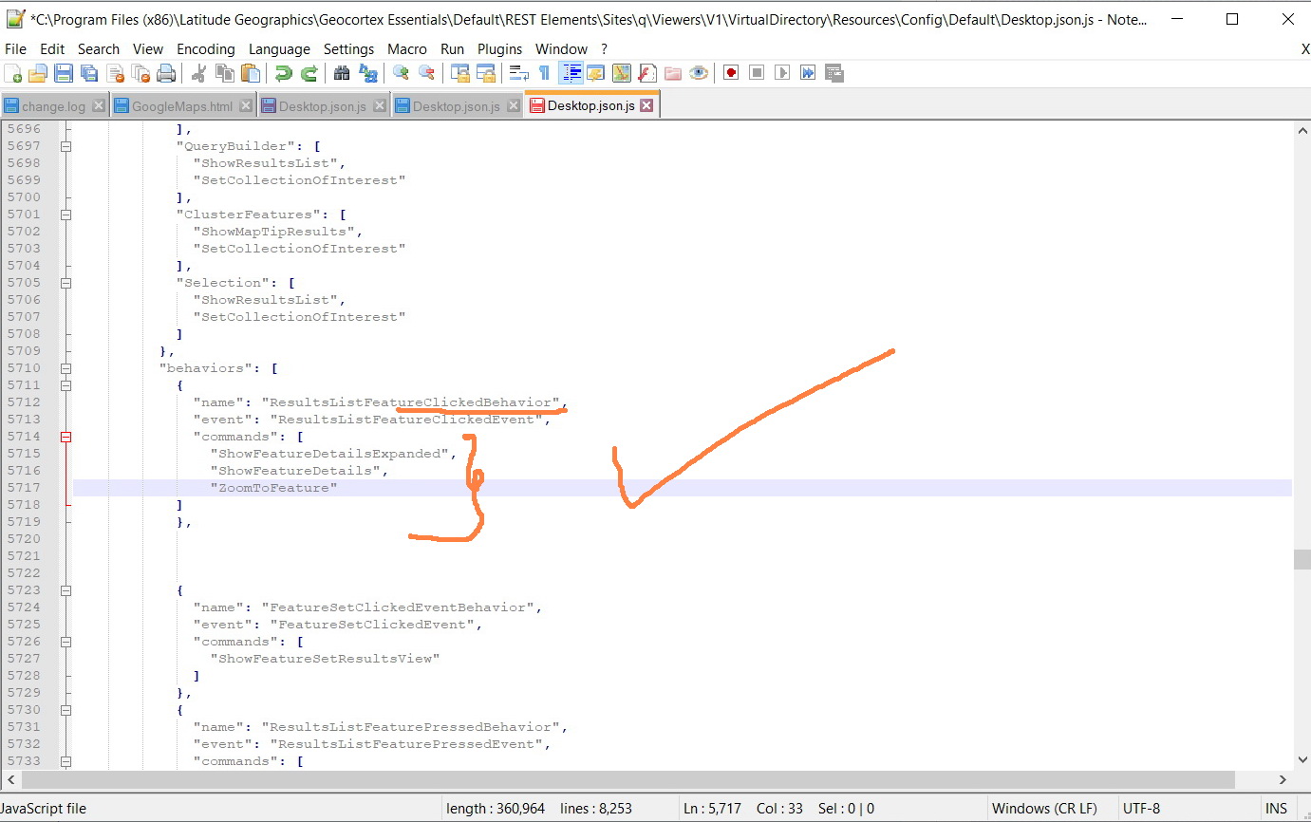Click the horizontal scrollbar right arrow

click(1283, 779)
